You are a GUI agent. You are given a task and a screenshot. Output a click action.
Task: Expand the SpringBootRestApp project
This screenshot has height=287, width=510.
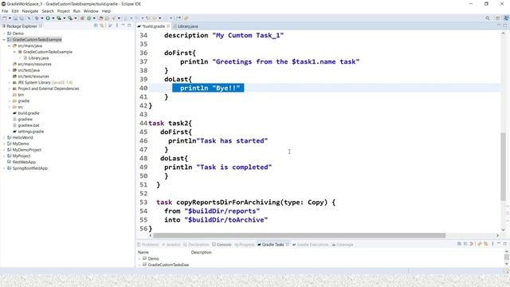pos(4,168)
